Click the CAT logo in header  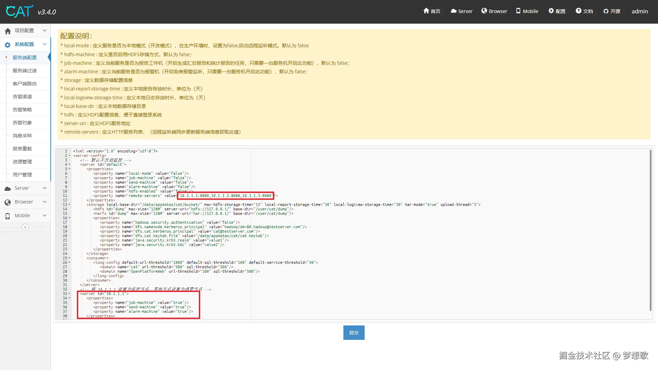click(20, 12)
